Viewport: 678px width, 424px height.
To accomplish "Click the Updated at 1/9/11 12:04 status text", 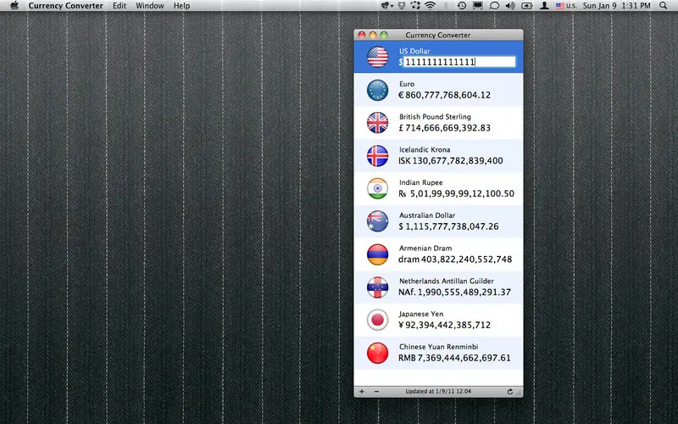I will [438, 392].
